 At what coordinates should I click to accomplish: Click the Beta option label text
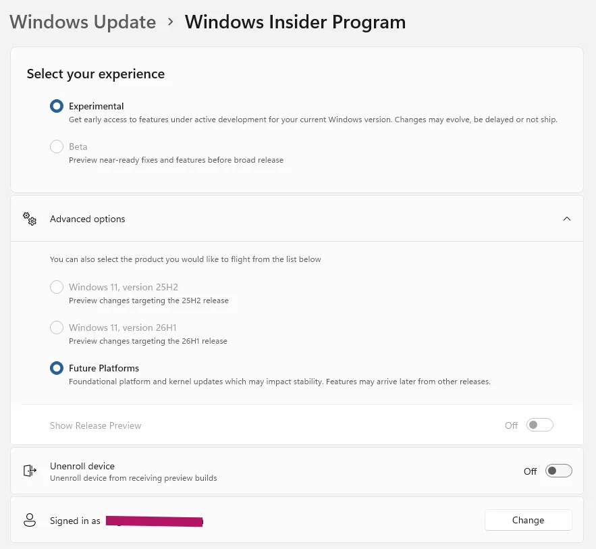(78, 147)
